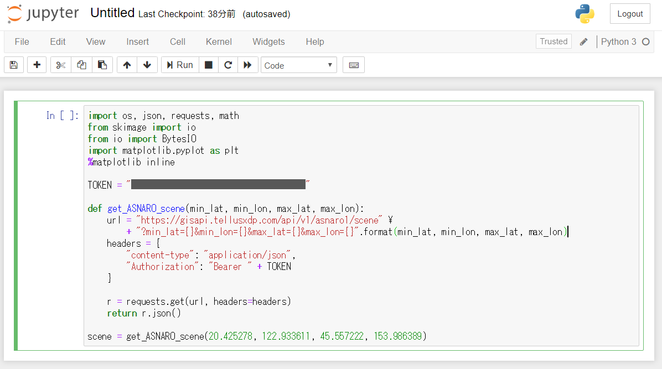The height and width of the screenshot is (369, 662).
Task: Click inside the code cell editor
Action: (x=361, y=226)
